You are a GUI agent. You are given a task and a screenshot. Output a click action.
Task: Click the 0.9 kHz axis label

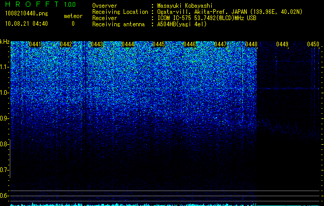pos(4,118)
